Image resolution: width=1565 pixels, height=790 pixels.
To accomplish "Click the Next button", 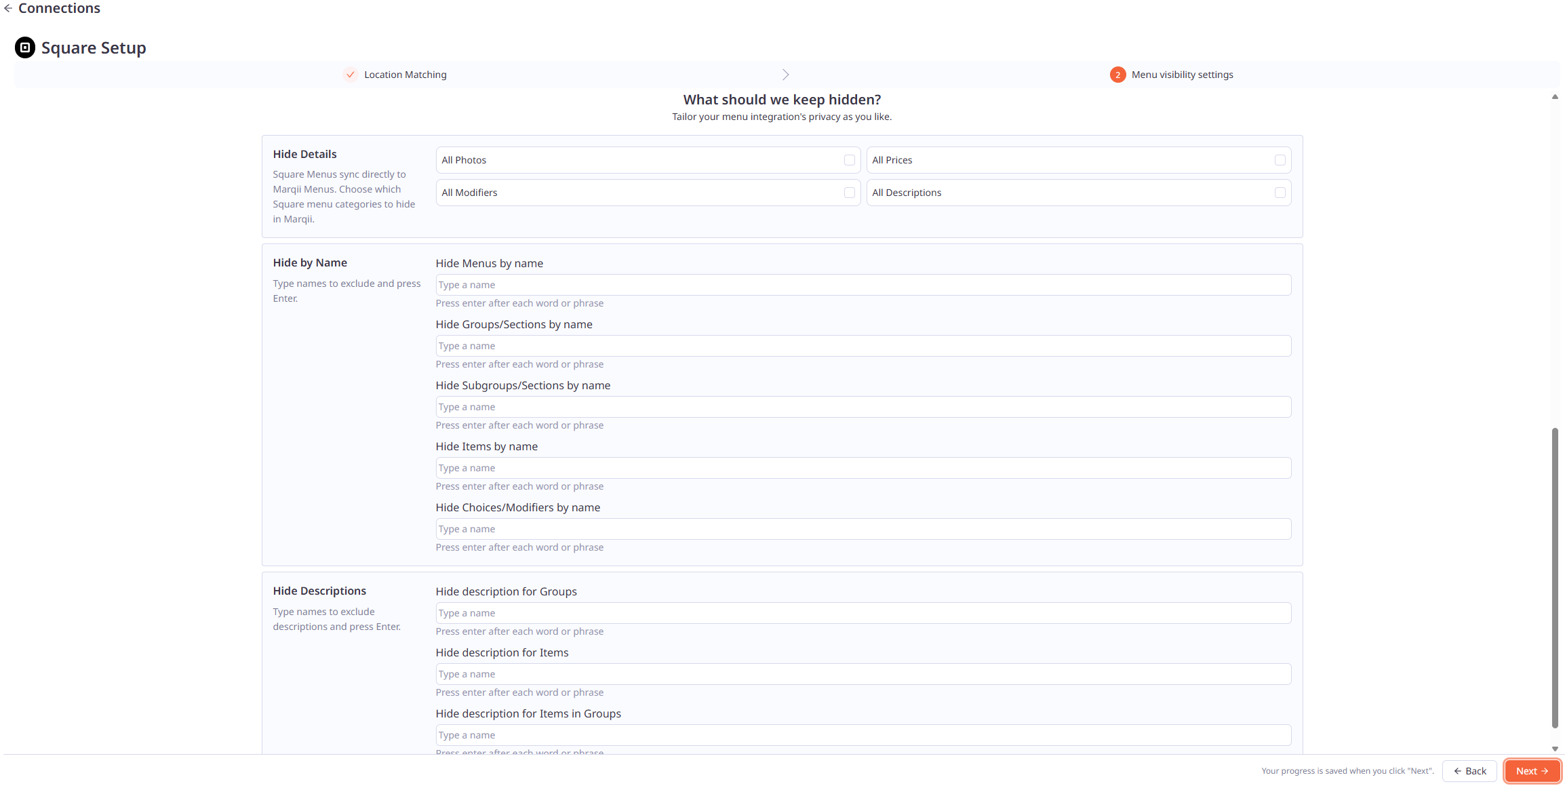I will (1532, 771).
